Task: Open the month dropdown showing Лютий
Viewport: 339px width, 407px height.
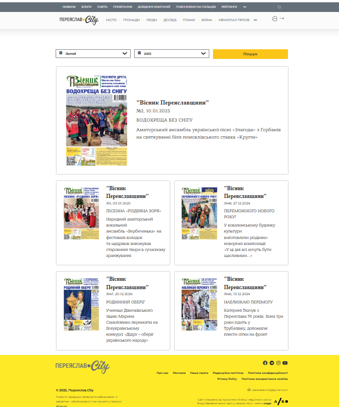Action: pyautogui.click(x=93, y=53)
